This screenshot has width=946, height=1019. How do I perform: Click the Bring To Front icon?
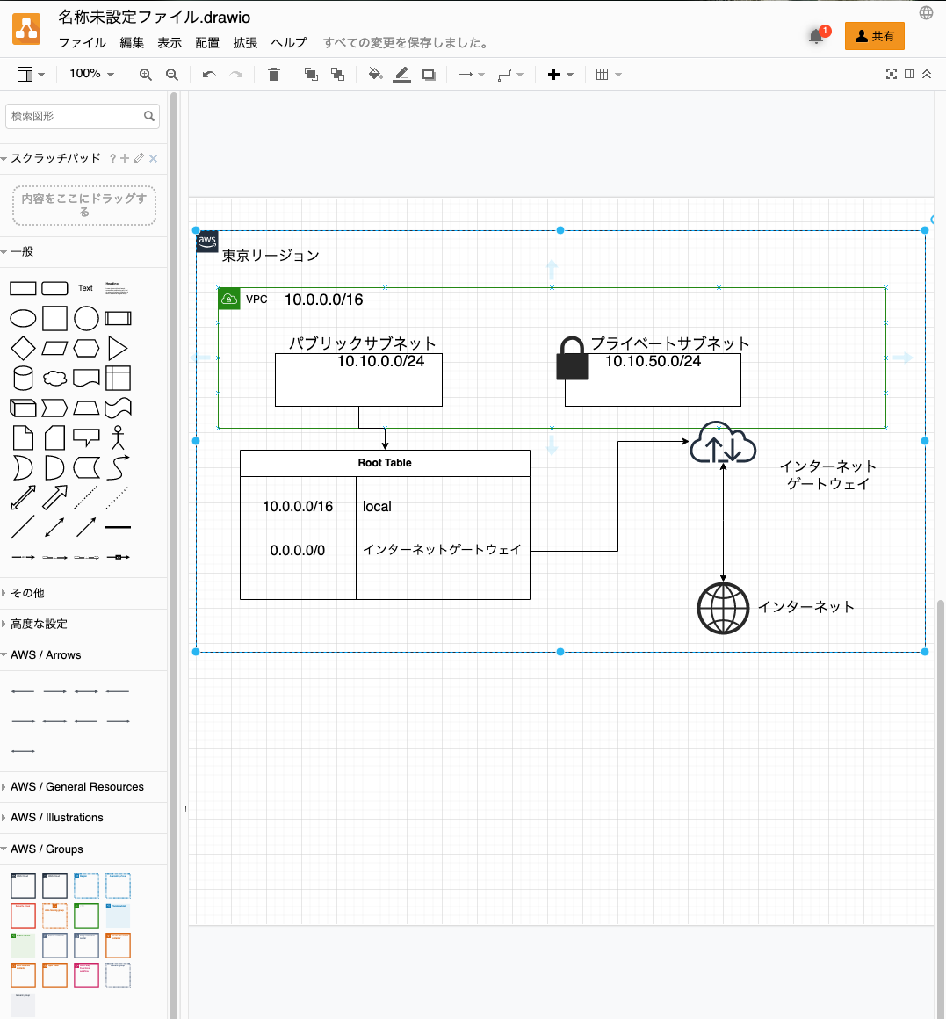point(310,74)
